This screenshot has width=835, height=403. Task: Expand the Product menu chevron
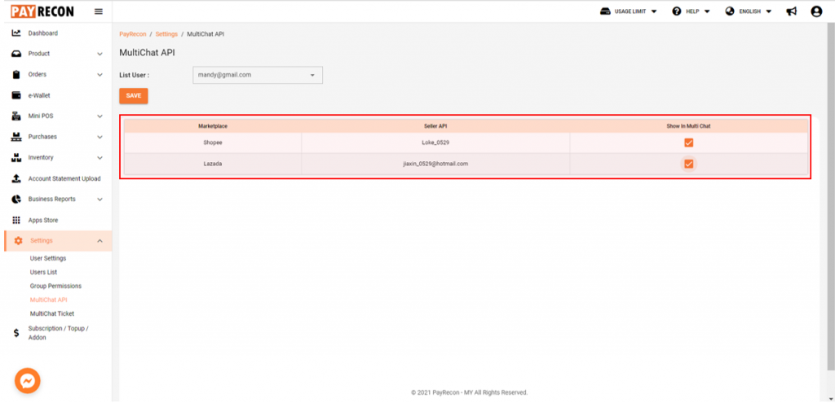[x=99, y=54]
